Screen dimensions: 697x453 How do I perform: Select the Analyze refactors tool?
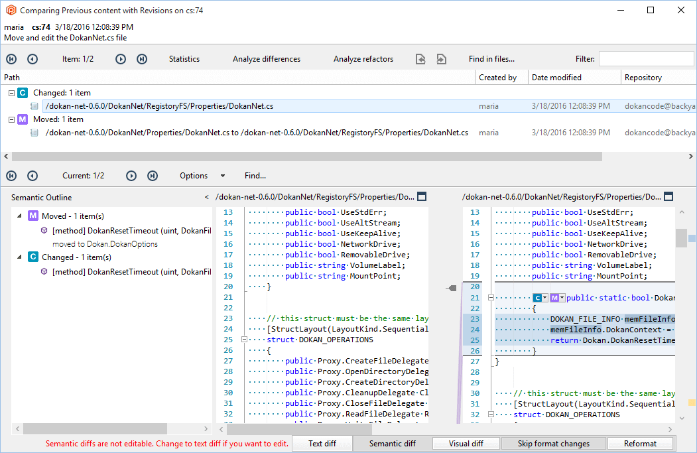[363, 58]
